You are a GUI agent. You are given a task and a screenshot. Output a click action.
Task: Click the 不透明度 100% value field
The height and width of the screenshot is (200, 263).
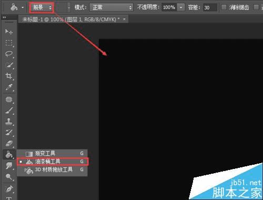tap(169, 7)
